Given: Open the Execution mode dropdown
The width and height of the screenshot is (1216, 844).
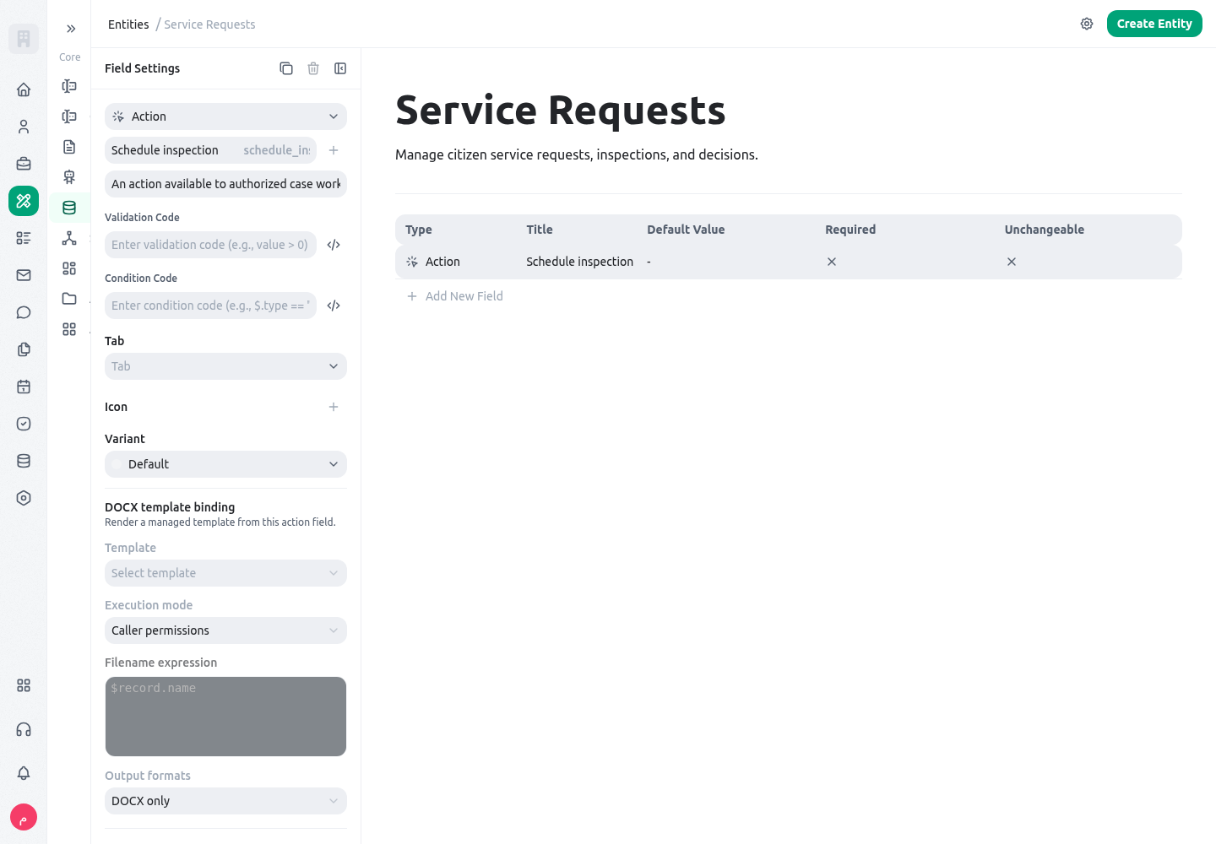Looking at the screenshot, I should click(225, 630).
